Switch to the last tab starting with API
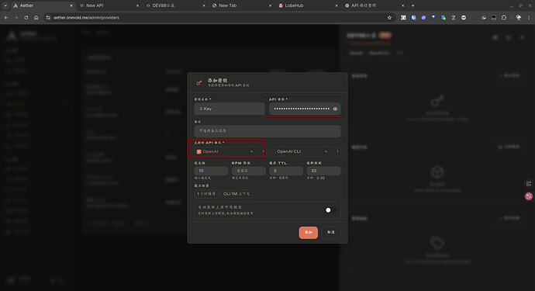Image resolution: width=535 pixels, height=291 pixels. [x=374, y=5]
